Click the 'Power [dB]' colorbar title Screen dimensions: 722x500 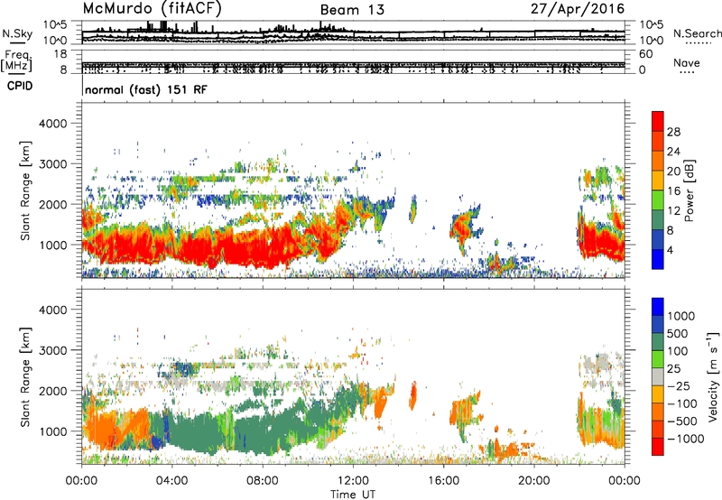click(x=689, y=190)
